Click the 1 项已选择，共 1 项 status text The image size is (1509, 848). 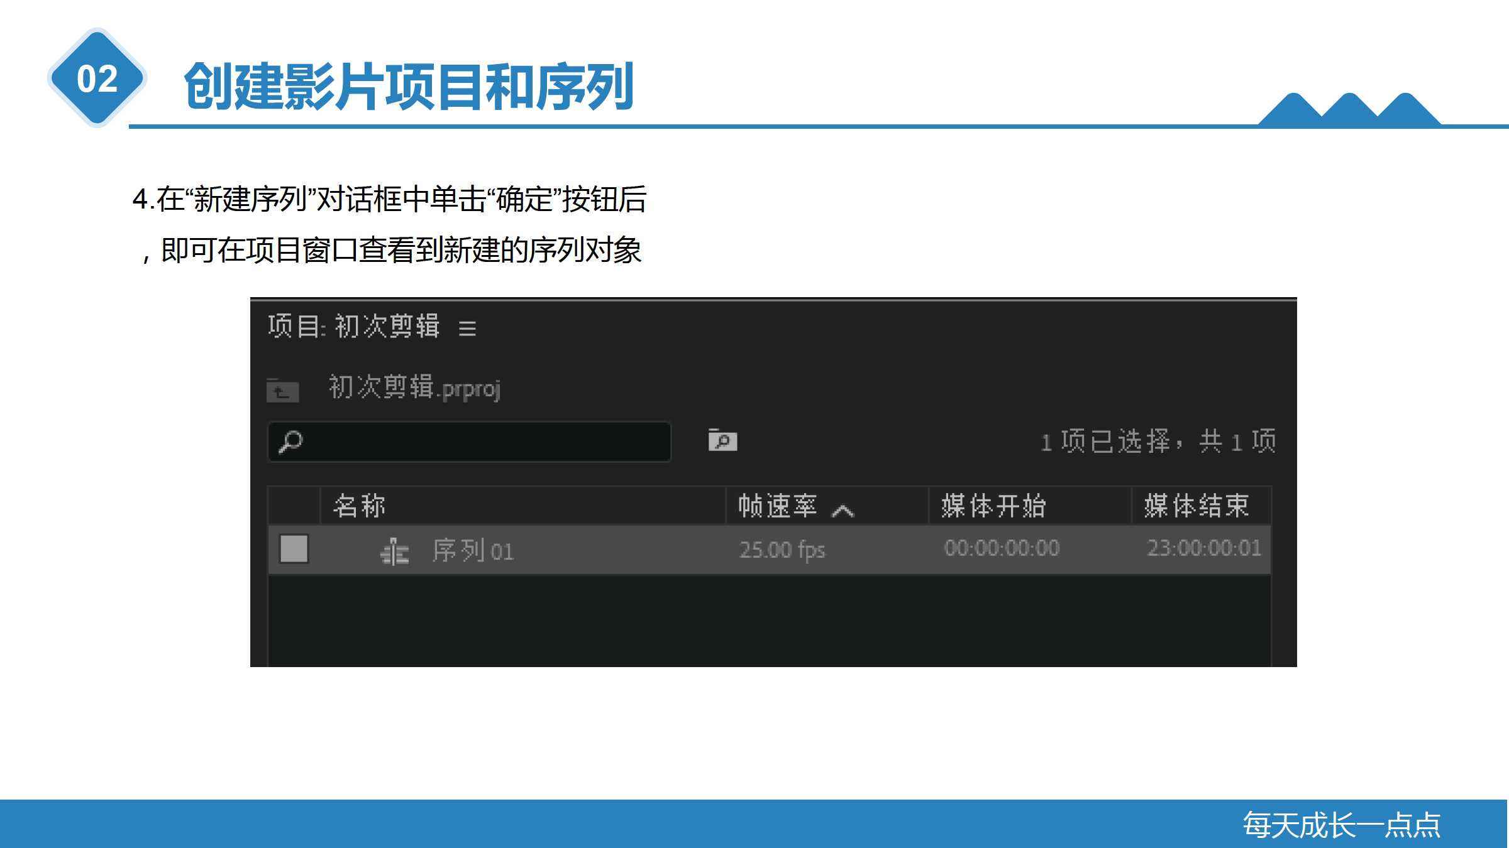point(1158,442)
